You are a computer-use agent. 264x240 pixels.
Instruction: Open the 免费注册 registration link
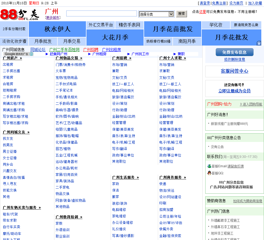219,3
